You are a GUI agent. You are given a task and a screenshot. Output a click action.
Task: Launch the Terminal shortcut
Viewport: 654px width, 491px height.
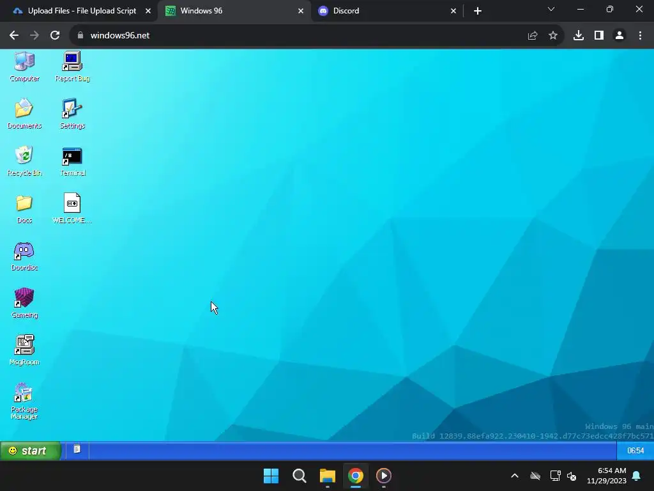pos(72,161)
